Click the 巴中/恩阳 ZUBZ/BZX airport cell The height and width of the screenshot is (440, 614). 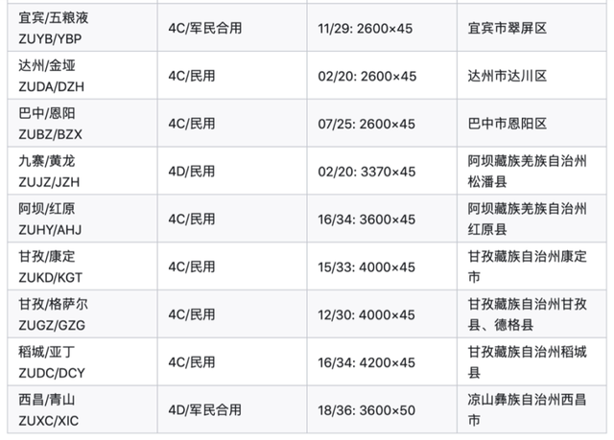[52, 124]
